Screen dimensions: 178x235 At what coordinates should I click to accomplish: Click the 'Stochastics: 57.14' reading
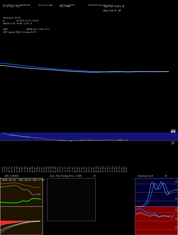tap(12, 18)
